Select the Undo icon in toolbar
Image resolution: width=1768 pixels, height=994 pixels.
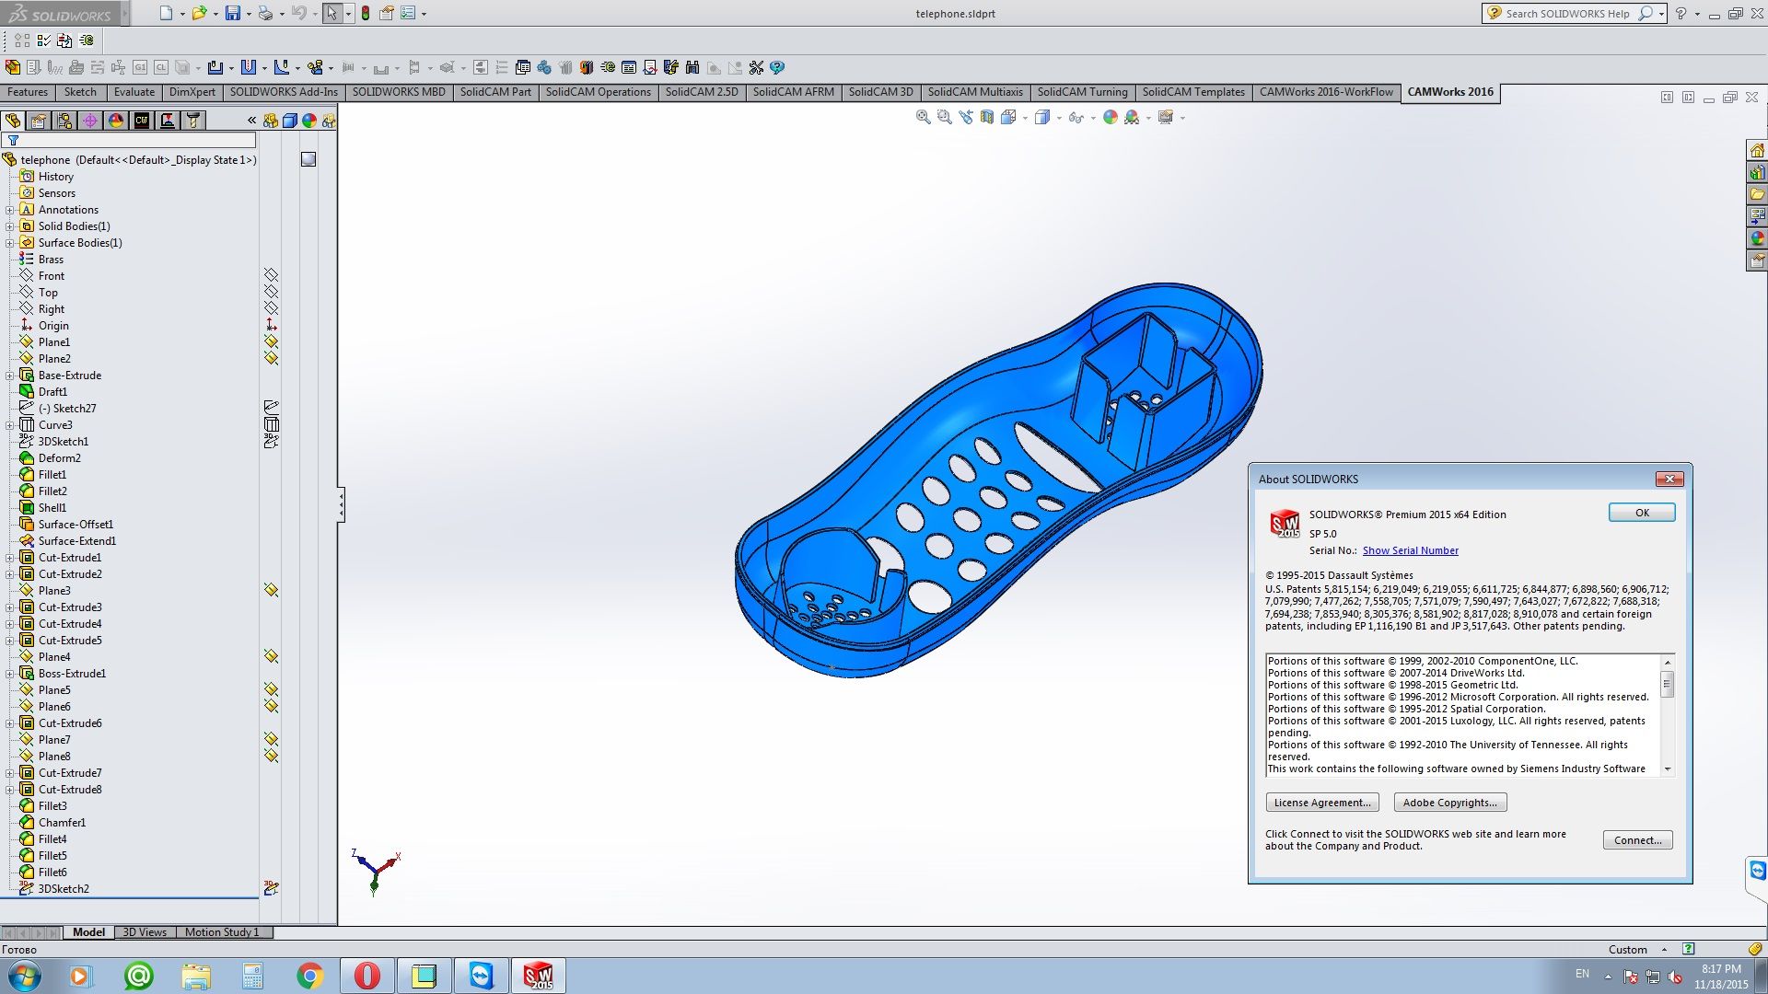click(x=297, y=14)
